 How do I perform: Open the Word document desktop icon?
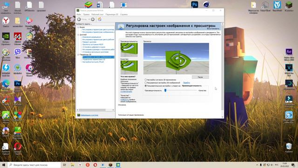click(100, 5)
